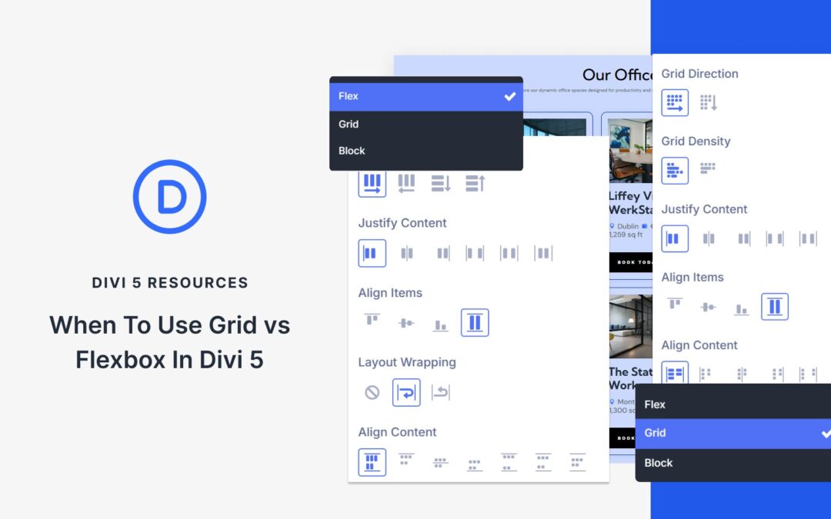Select the wrap-reverse Layout Wrapping icon
Image resolution: width=831 pixels, height=519 pixels.
440,392
